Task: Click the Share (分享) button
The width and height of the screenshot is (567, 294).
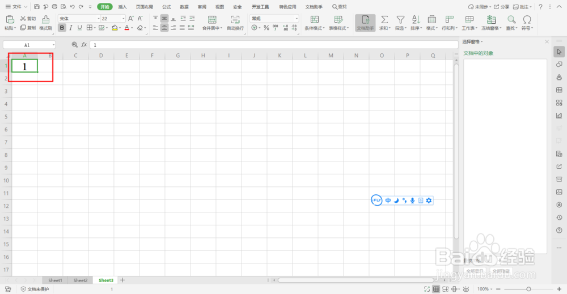Action: 502,7
